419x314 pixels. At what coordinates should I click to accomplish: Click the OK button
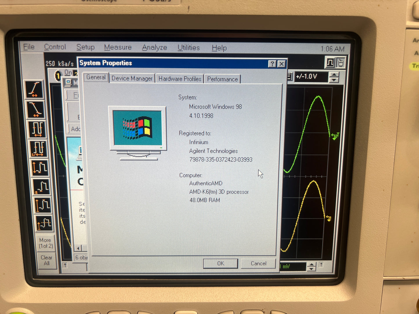[221, 263]
